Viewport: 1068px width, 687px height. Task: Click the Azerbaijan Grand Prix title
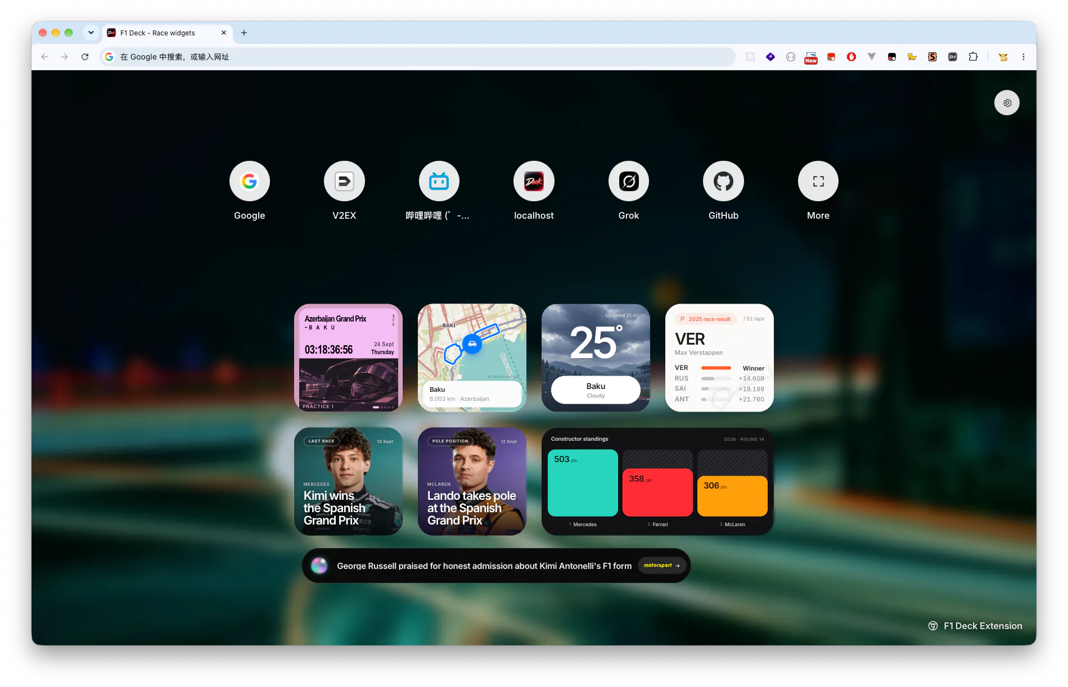click(x=335, y=319)
